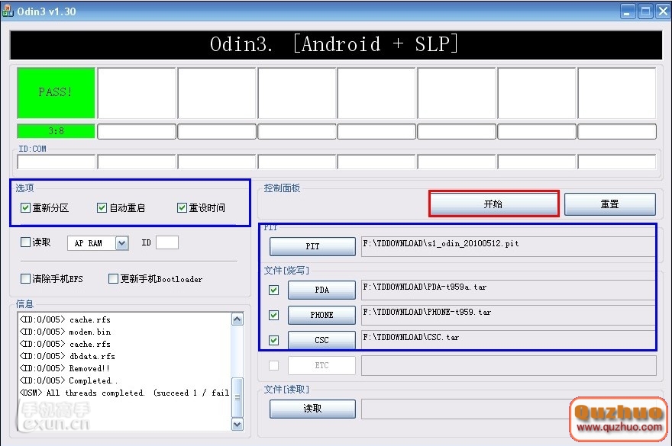Click the PHONE file browse button
The image size is (672, 446).
click(x=321, y=315)
